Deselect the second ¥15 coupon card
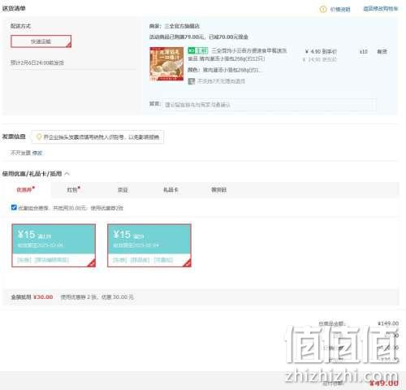 click(149, 245)
